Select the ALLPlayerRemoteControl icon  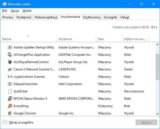[10, 62]
